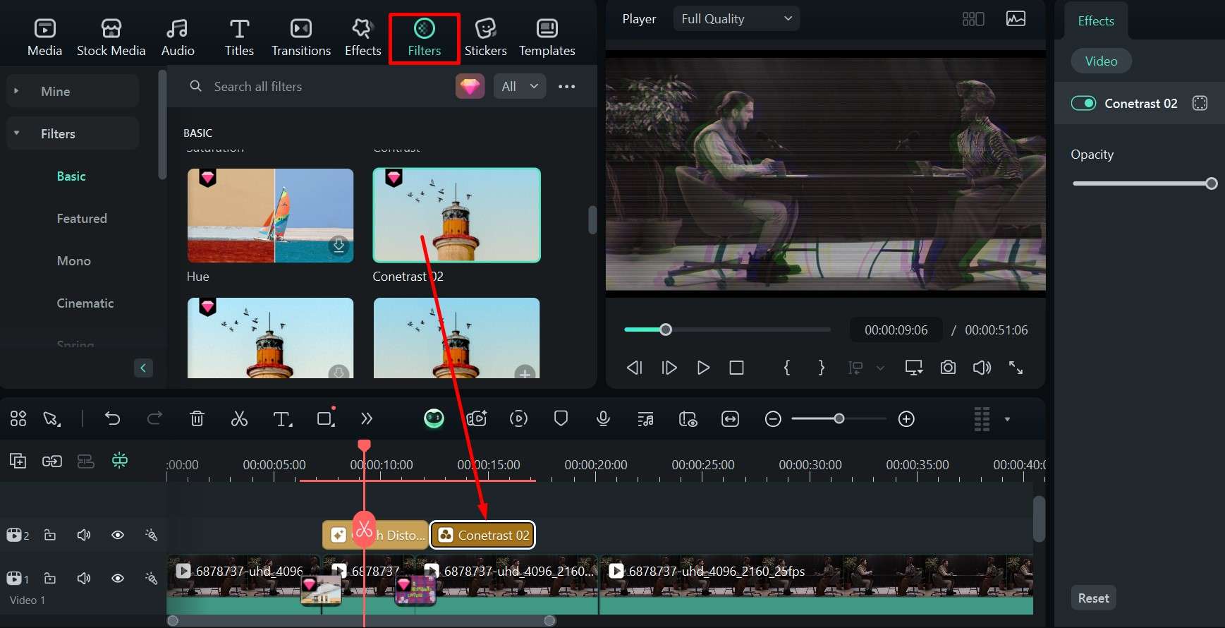Step back one frame

pos(634,368)
